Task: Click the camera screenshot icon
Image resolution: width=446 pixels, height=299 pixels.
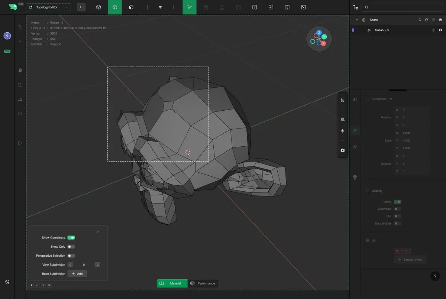Action: pyautogui.click(x=342, y=150)
